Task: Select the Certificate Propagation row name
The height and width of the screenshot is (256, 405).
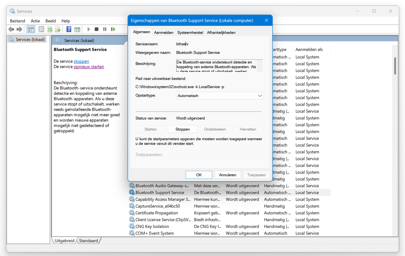Action: click(x=157, y=213)
